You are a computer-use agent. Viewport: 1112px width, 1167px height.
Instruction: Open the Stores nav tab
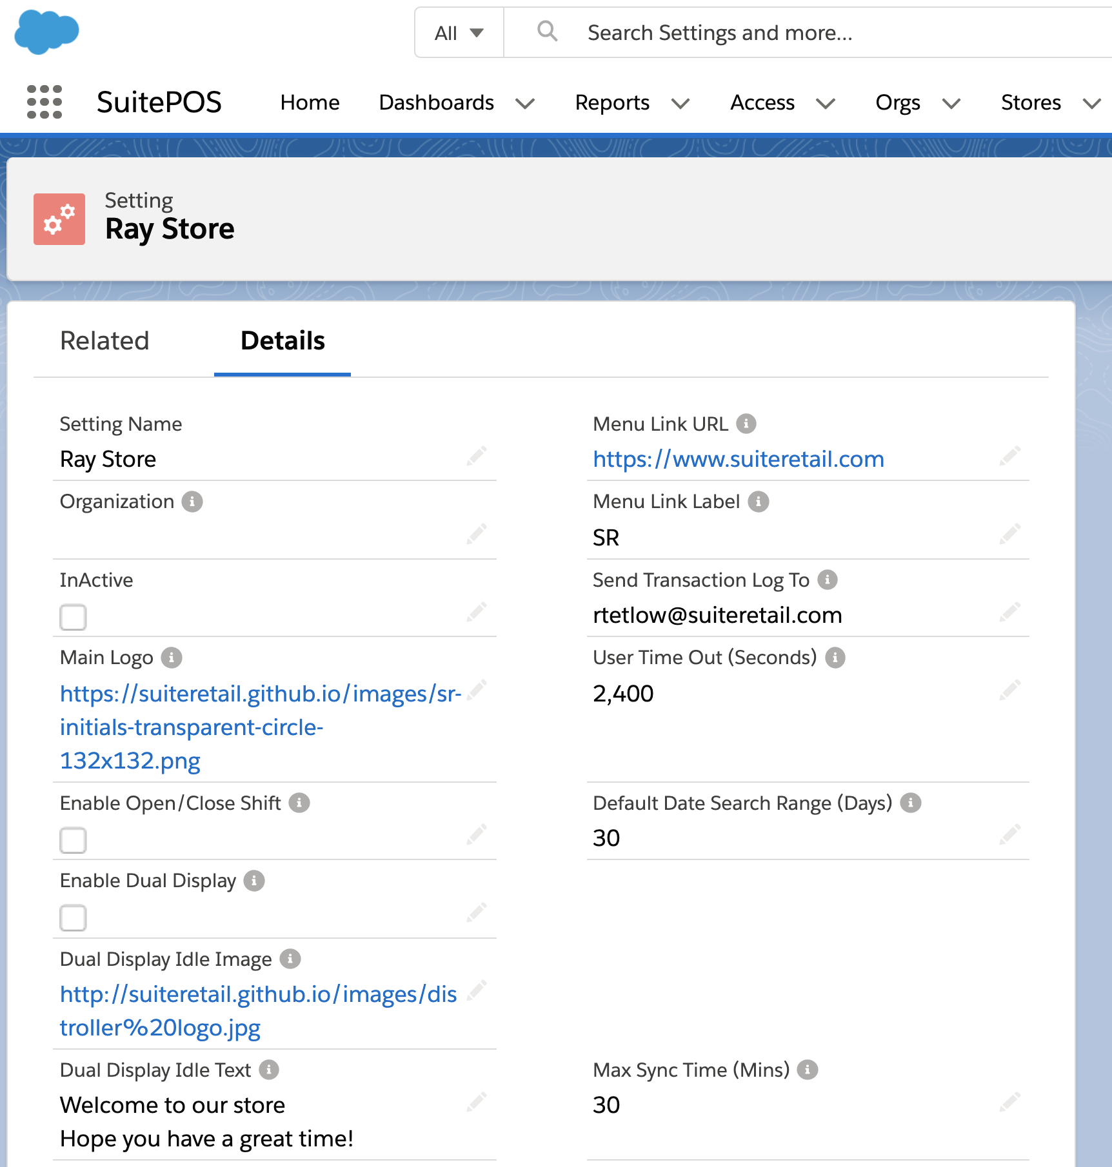tap(1031, 103)
